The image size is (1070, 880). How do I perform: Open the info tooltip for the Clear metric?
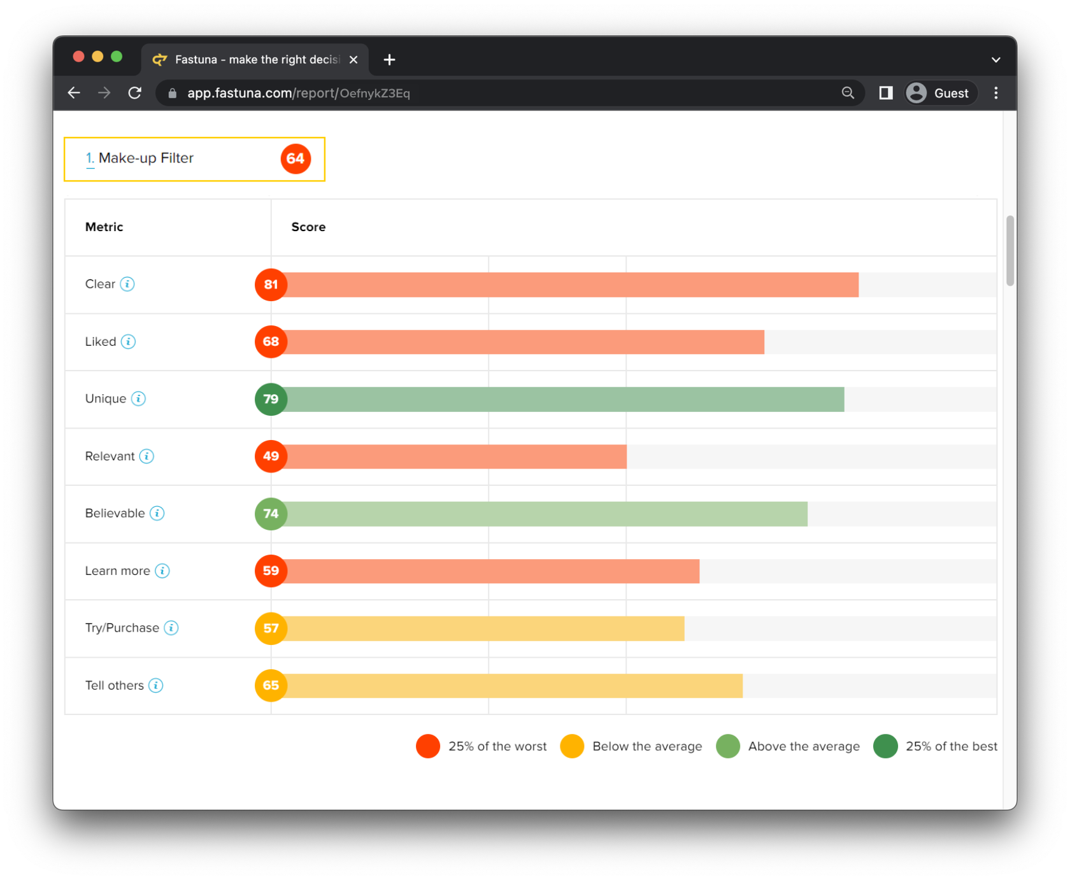(x=127, y=284)
